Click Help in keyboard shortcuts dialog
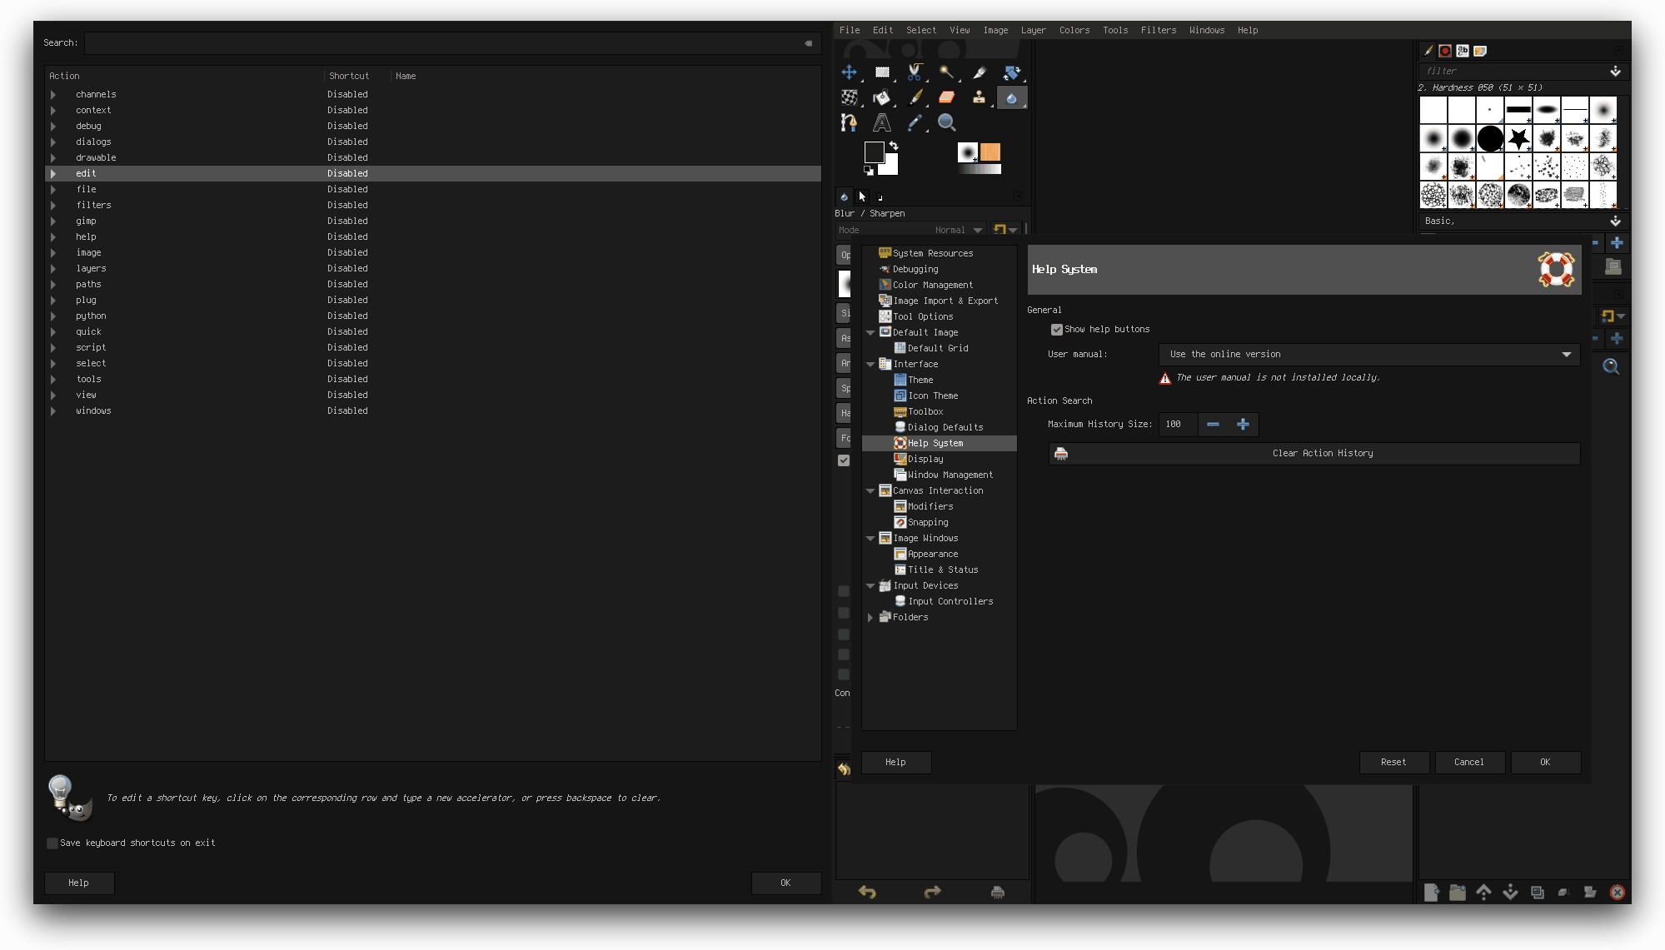 (x=78, y=883)
